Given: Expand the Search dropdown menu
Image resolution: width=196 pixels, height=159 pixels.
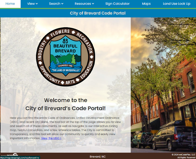Looking at the screenshot, I should click(56, 4).
